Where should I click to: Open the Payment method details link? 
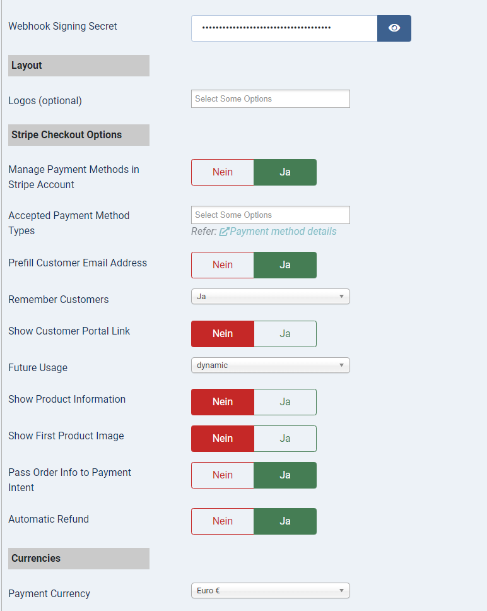coord(283,232)
